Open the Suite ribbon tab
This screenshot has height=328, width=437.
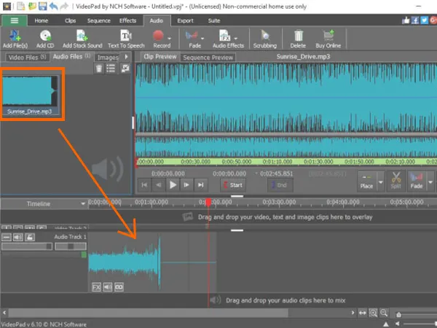coord(214,20)
